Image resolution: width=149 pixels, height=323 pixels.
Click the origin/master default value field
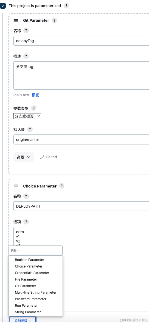81,140
